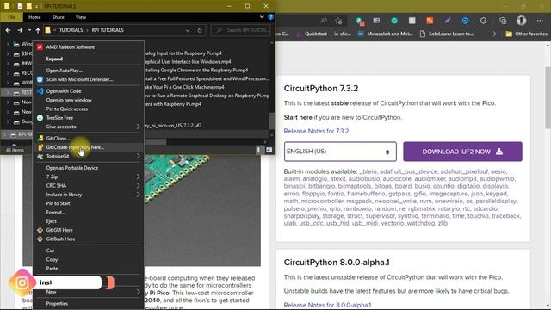Click the Git Bash Here icon
Viewport: 551px width, 310px height.
[x=40, y=239]
